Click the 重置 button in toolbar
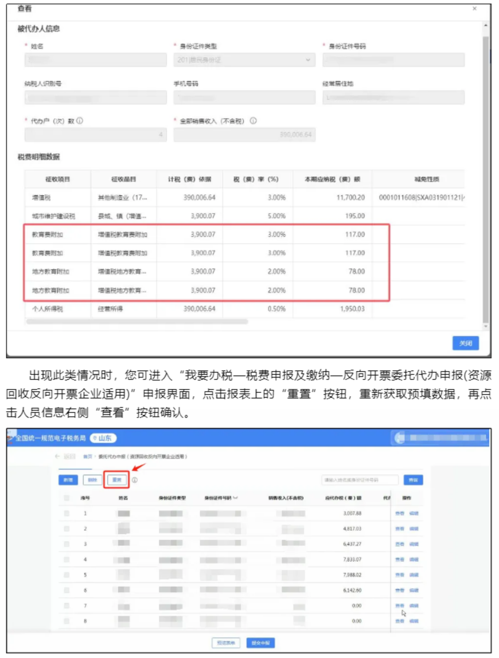This screenshot has width=499, height=658. pos(116,480)
